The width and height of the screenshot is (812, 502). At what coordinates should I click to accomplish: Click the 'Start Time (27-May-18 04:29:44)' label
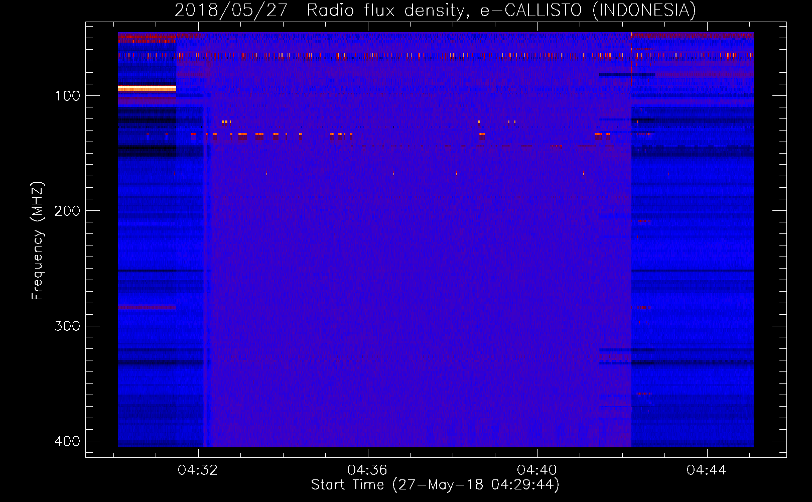pos(435,485)
